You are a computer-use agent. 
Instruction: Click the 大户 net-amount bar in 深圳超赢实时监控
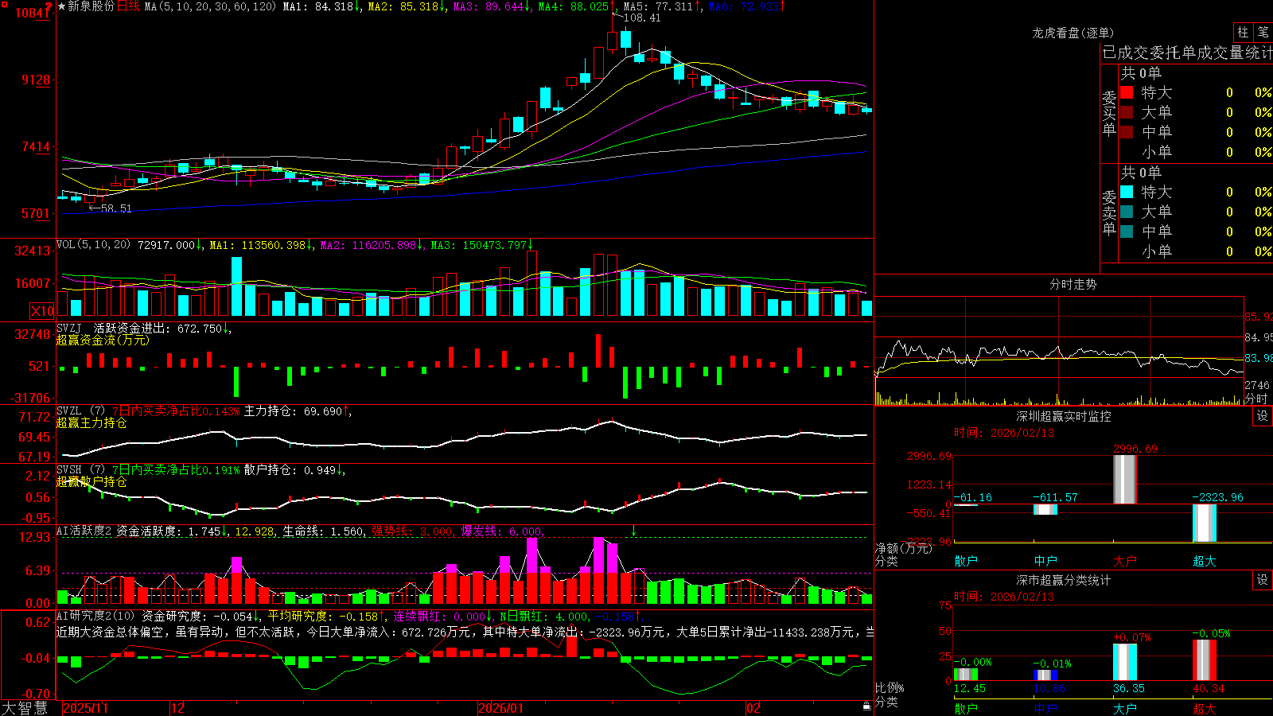click(1124, 479)
